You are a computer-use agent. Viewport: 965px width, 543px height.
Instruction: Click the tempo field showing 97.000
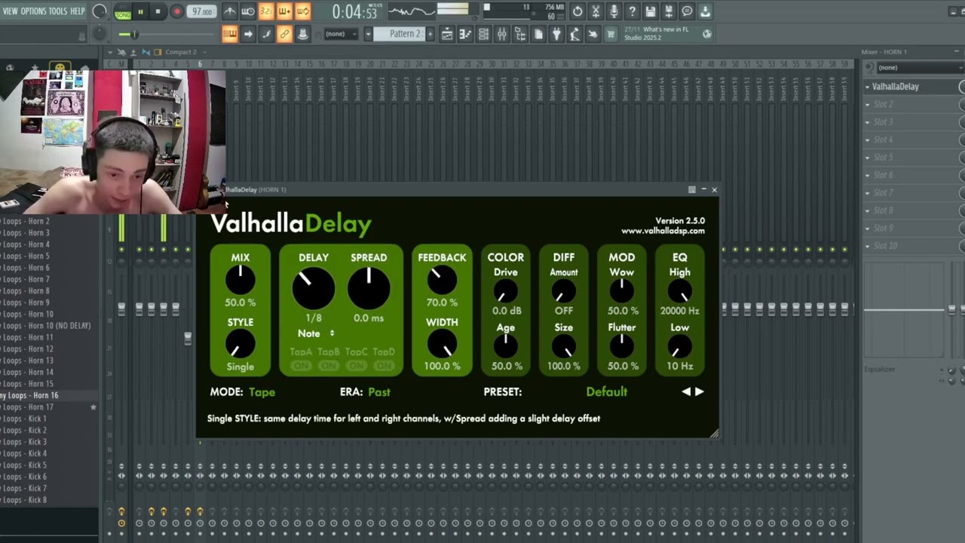(x=202, y=11)
